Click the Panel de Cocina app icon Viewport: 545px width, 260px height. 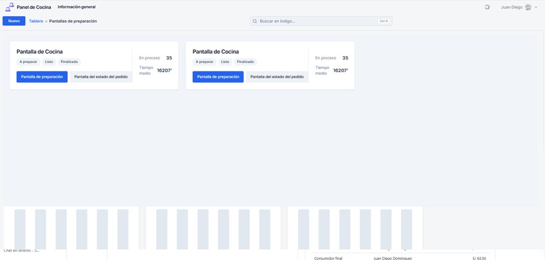9,7
